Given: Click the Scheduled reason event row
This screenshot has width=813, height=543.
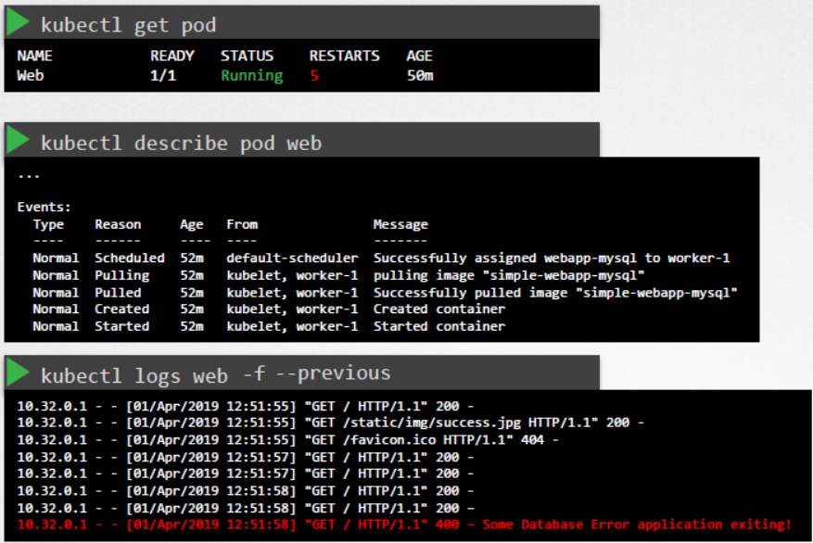Looking at the screenshot, I should click(129, 258).
